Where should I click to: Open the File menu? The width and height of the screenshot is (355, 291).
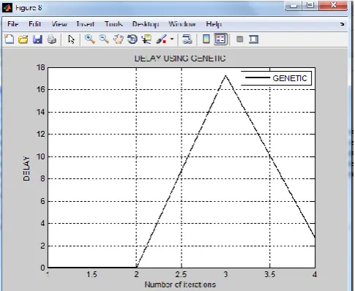click(x=13, y=24)
